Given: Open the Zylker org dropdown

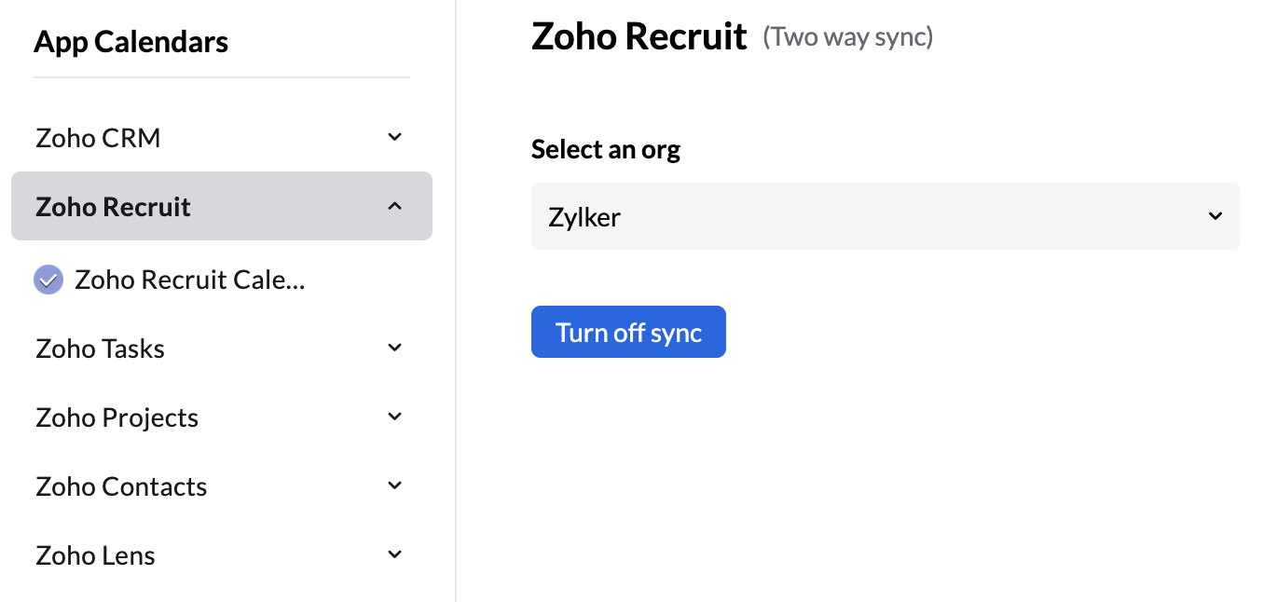Looking at the screenshot, I should pyautogui.click(x=886, y=216).
